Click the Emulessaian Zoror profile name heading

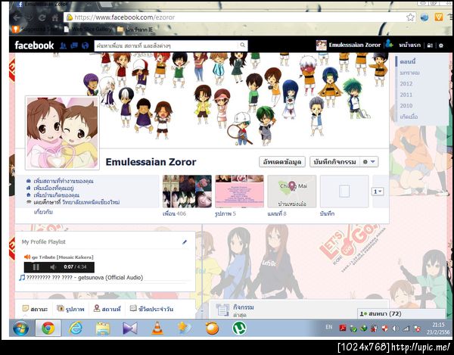151,162
